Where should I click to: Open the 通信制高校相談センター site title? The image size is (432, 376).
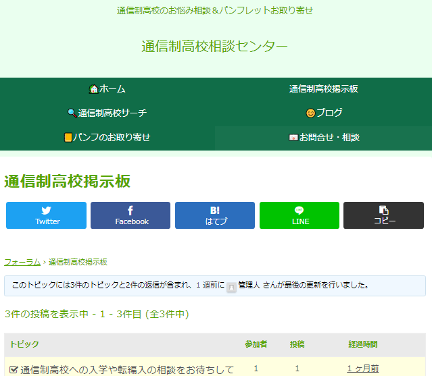tap(214, 46)
